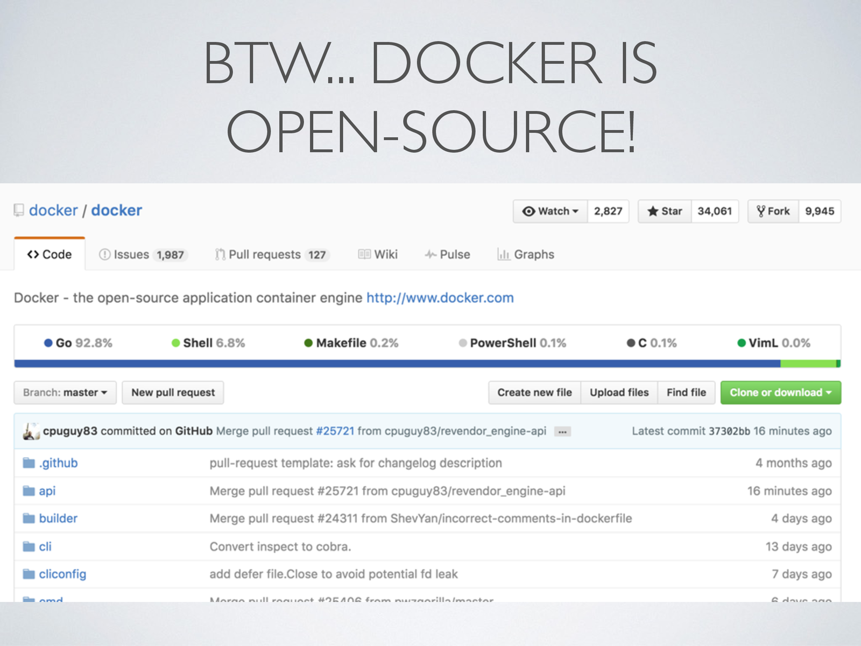Click the .github folder icon
This screenshot has height=646, width=861.
29,463
